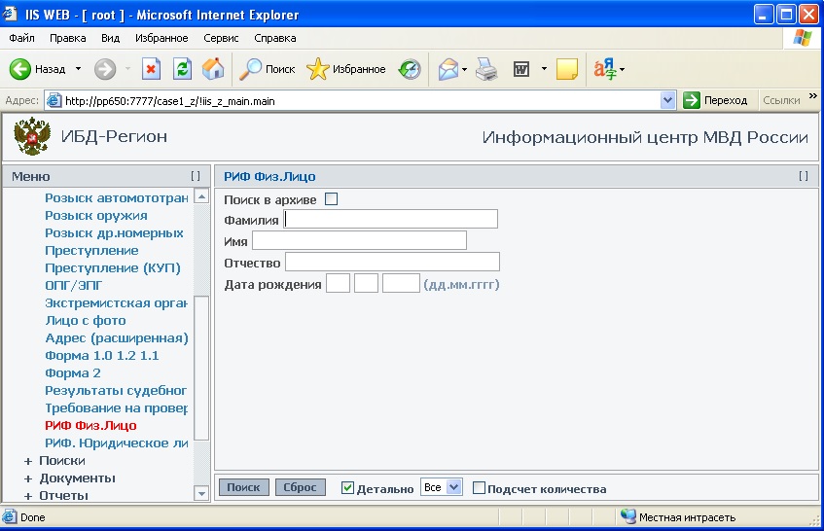Open the History (Журнал) toolbar icon
This screenshot has height=531, width=824.
pyautogui.click(x=410, y=70)
